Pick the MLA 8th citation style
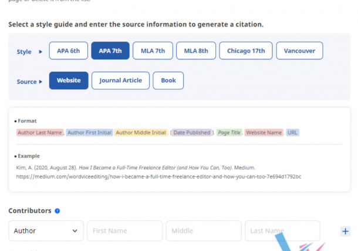The height and width of the screenshot is (251, 358). click(x=195, y=51)
